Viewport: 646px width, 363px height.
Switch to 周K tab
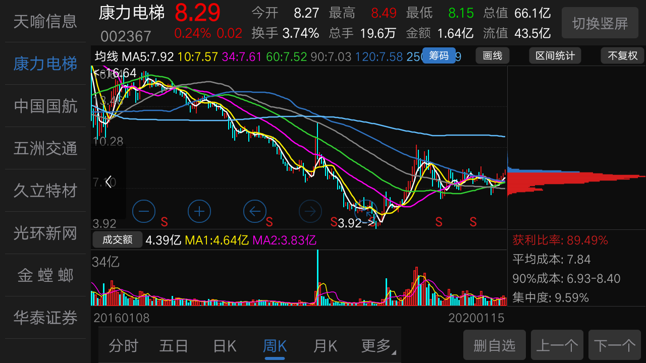[275, 346]
